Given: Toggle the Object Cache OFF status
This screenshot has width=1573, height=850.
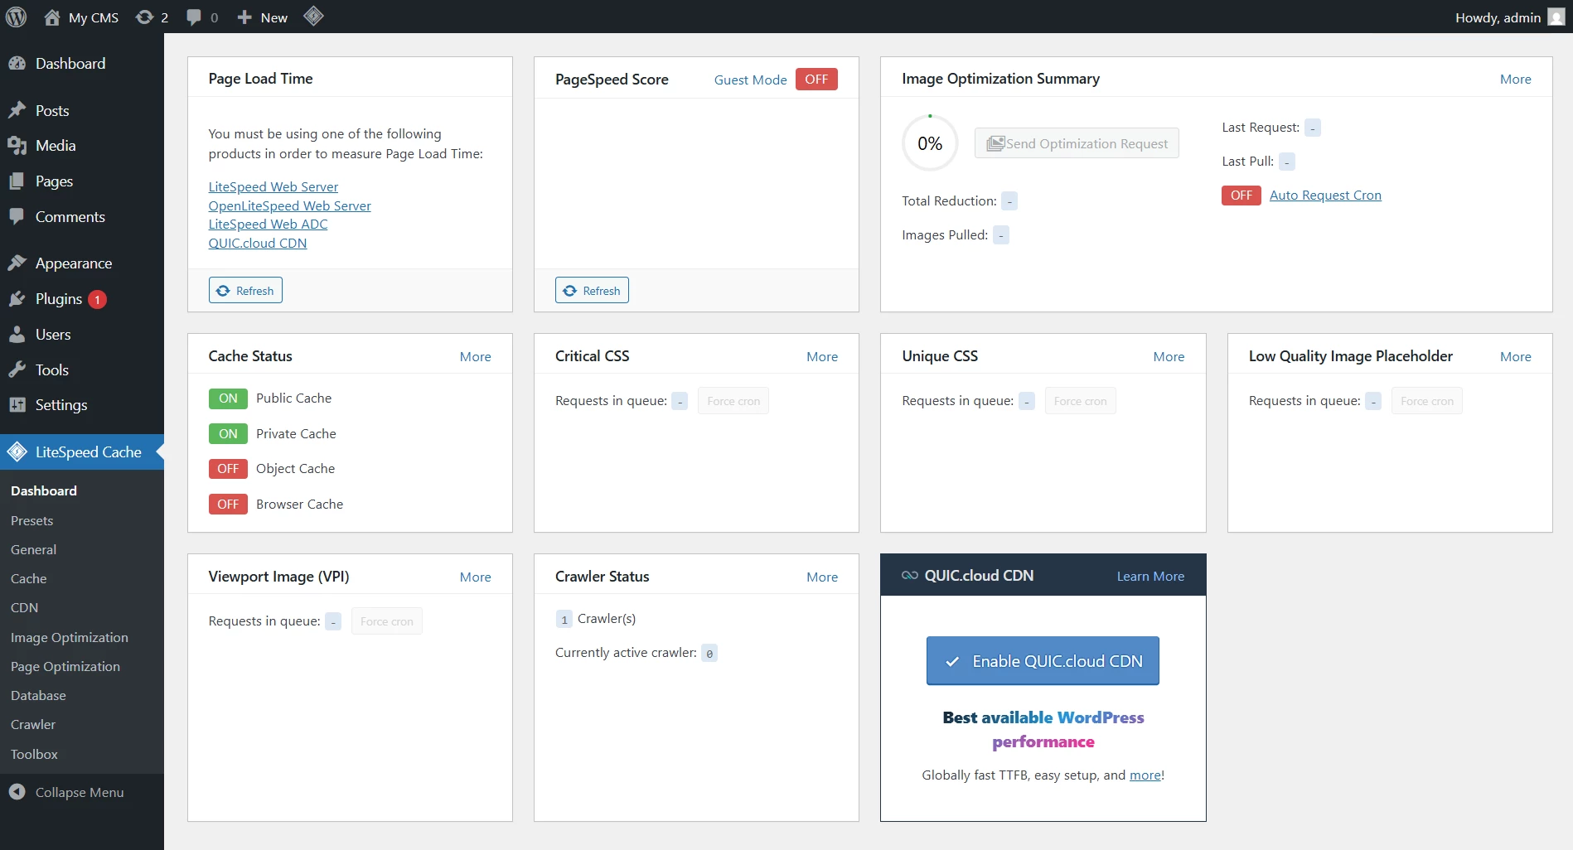Looking at the screenshot, I should point(228,469).
